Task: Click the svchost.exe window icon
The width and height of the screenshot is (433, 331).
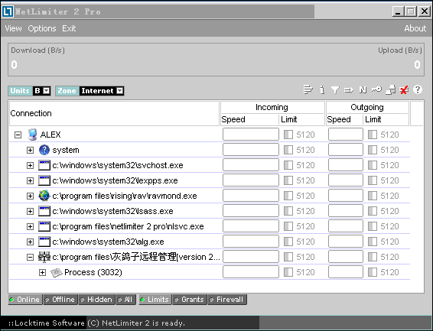Action: [44, 165]
